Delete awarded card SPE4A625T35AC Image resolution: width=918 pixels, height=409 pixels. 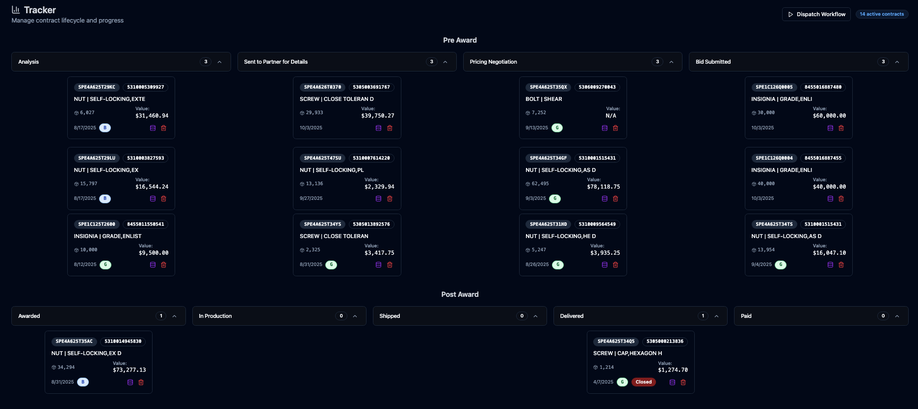[141, 382]
